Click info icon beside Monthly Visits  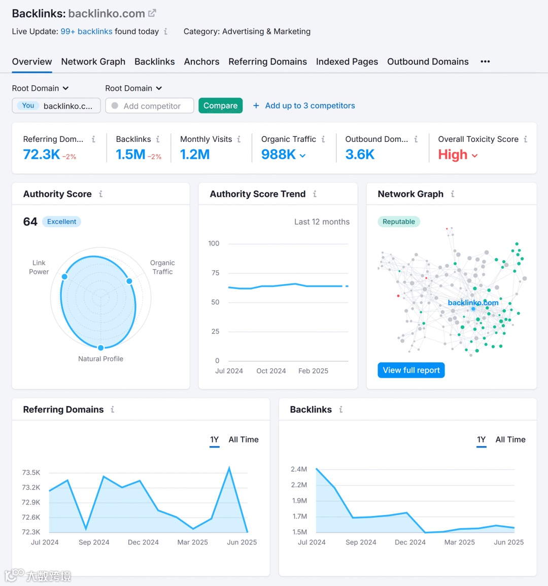click(239, 139)
